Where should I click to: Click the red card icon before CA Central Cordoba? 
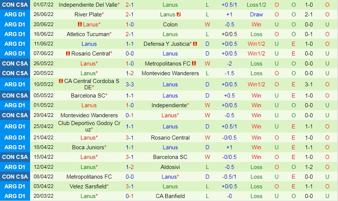pos(61,81)
